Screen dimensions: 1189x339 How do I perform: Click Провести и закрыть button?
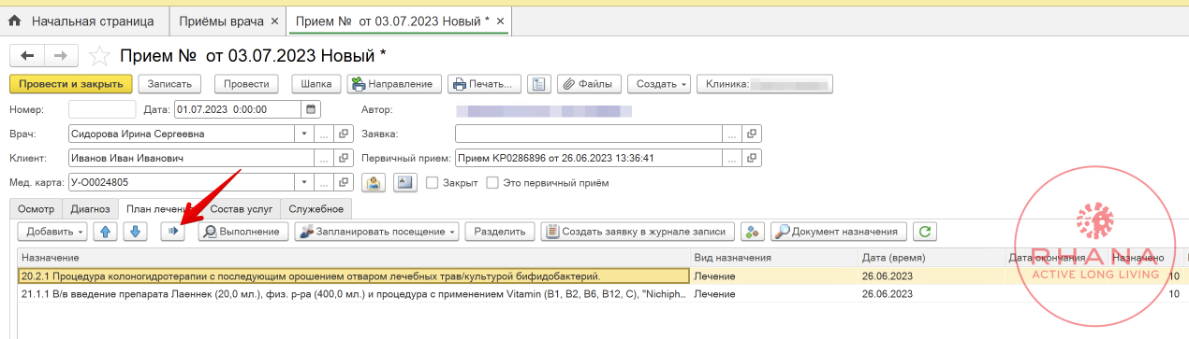click(x=71, y=83)
